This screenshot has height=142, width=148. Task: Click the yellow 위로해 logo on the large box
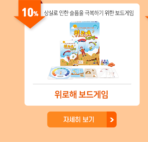(x=83, y=34)
